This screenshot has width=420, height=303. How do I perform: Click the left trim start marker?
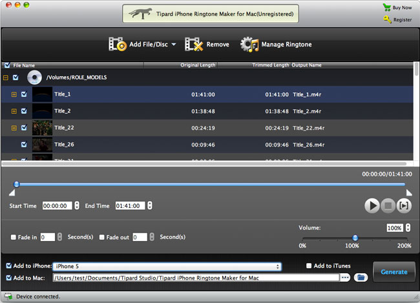point(12,193)
